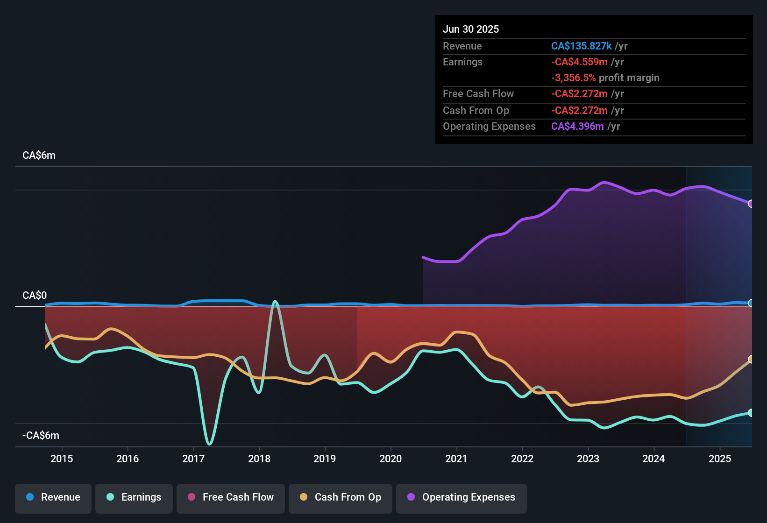Screen dimensions: 767x523
Task: Click the Jun 30 2025 tooltip date
Action: 471,29
